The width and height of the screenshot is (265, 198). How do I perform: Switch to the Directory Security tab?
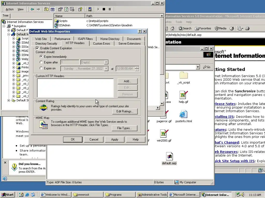(x=46, y=43)
